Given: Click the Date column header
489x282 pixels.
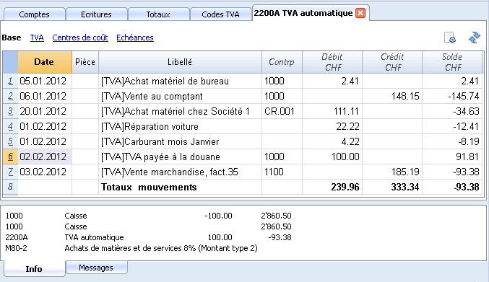Looking at the screenshot, I should tap(45, 62).
